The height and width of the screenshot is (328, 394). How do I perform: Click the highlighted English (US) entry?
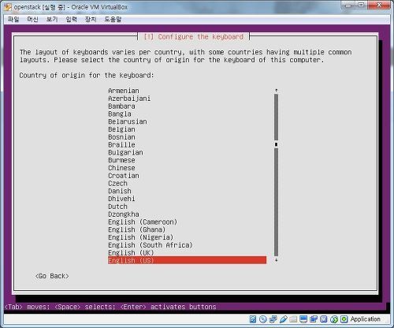click(x=187, y=260)
